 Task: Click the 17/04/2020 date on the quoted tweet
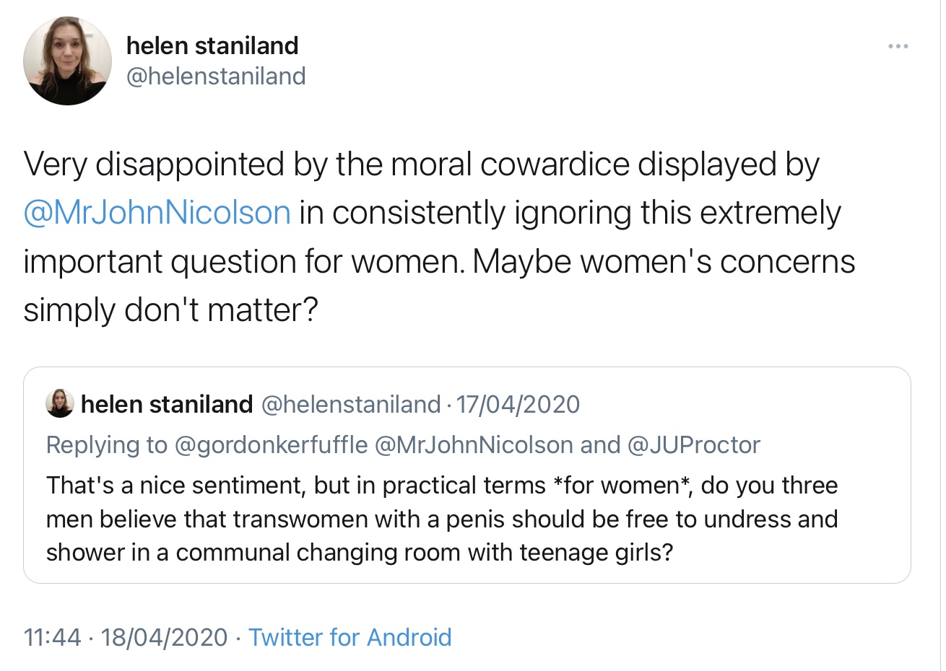(518, 404)
